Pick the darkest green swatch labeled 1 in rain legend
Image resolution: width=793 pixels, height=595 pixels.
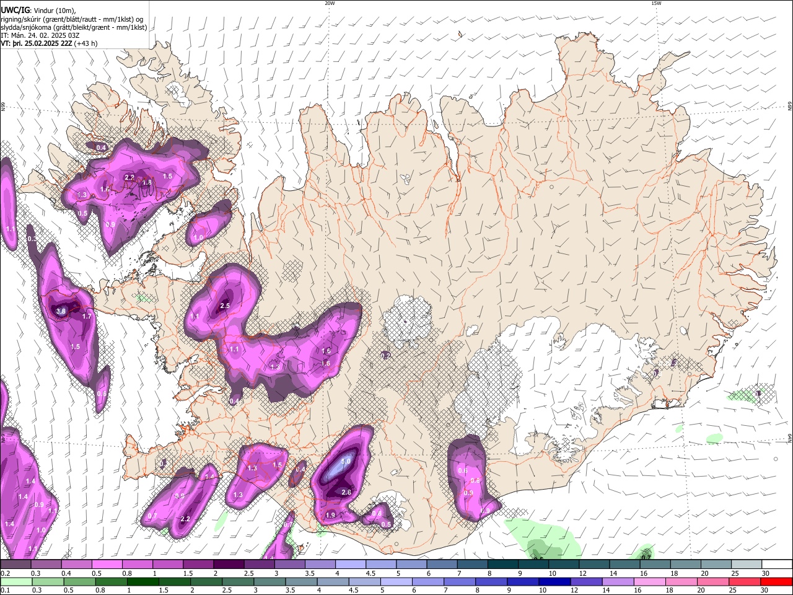click(x=142, y=581)
